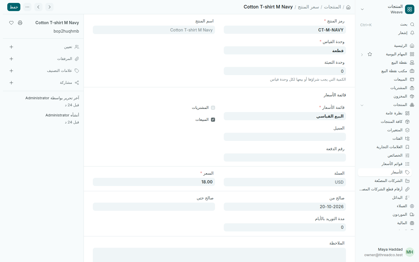The width and height of the screenshot is (419, 262).
Task: Open العلامات التجارية in the sidebar
Action: [x=385, y=147]
